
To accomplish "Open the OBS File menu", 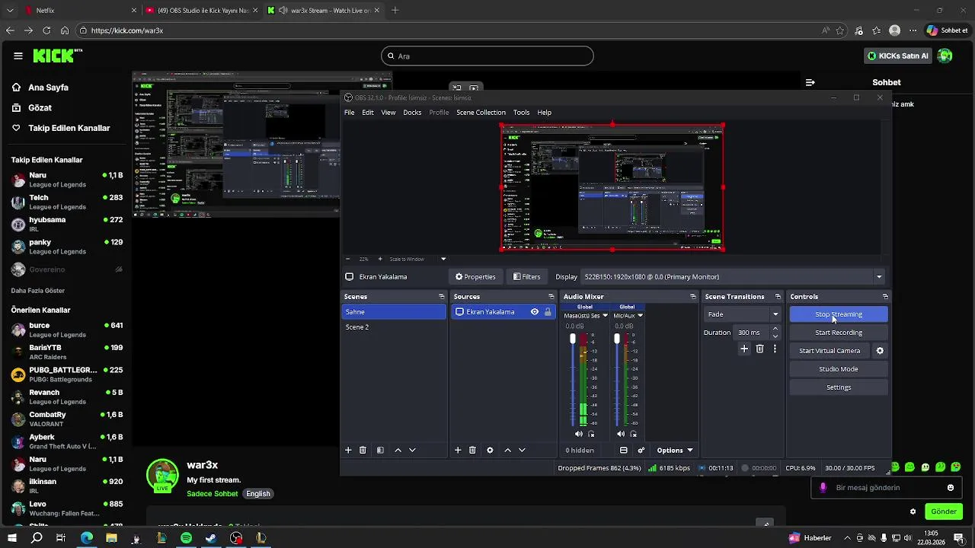I will pyautogui.click(x=349, y=113).
